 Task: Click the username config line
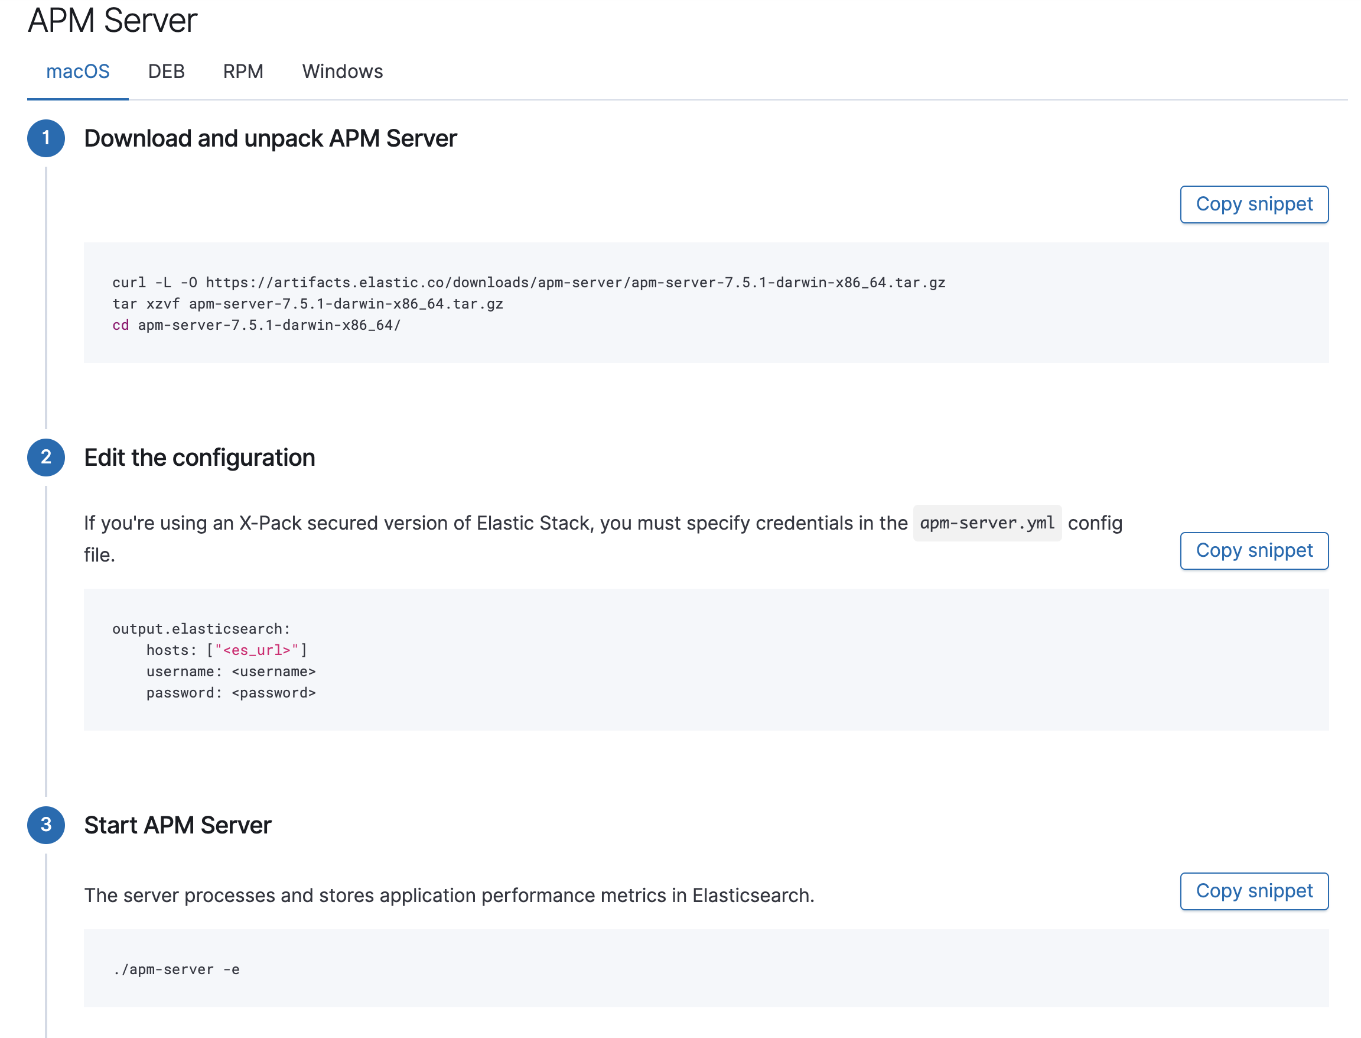coord(230,672)
